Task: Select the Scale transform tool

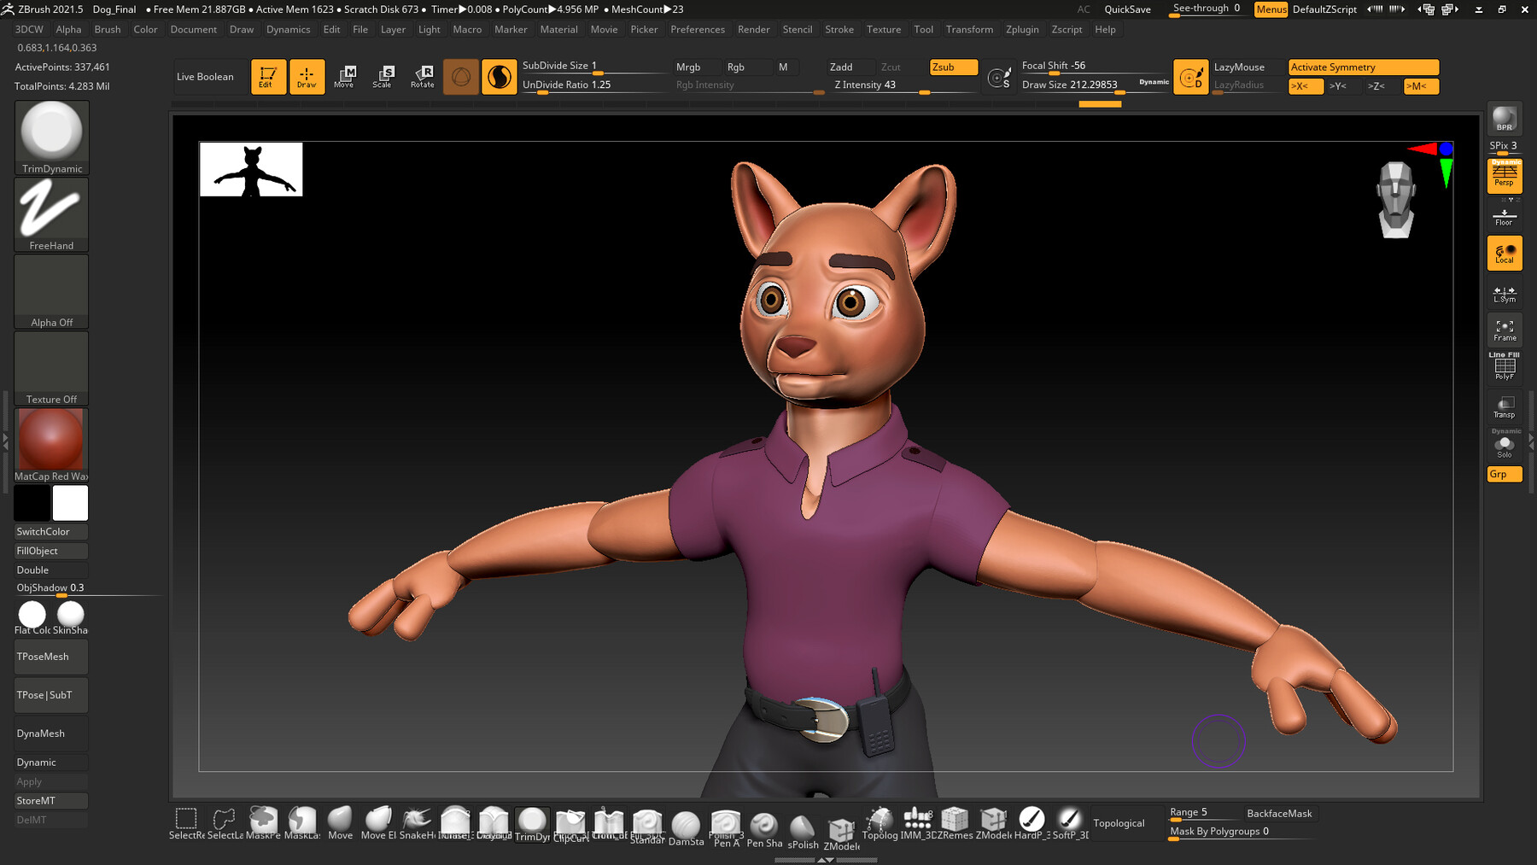Action: tap(383, 77)
